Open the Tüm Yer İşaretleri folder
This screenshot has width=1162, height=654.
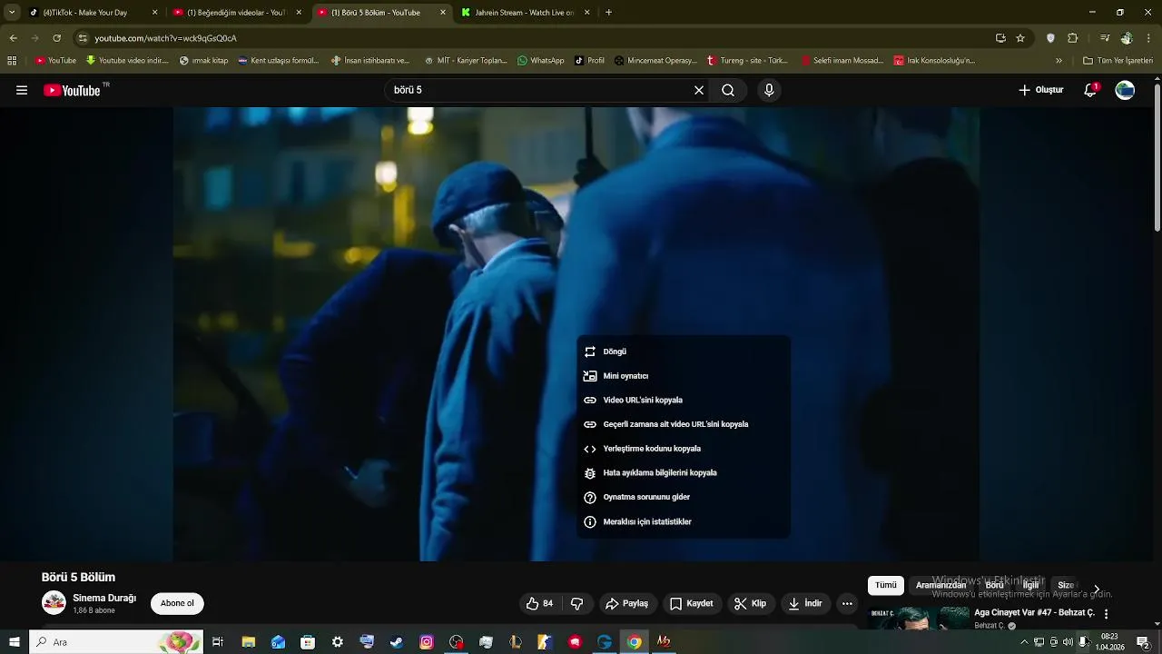tap(1118, 61)
